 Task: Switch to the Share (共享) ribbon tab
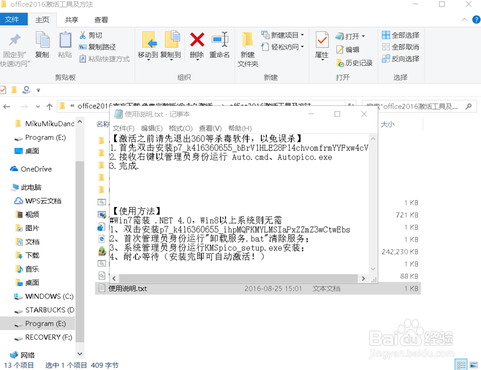[72, 20]
